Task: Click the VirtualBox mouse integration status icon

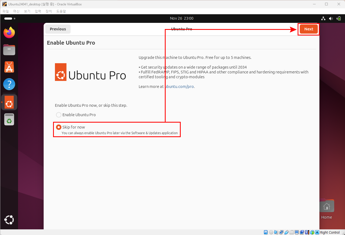Action: [312, 232]
